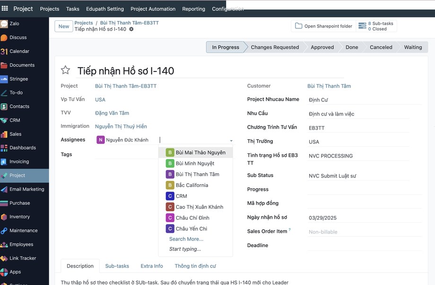Open Configuration menu
435x285 pixels.
pos(228,9)
